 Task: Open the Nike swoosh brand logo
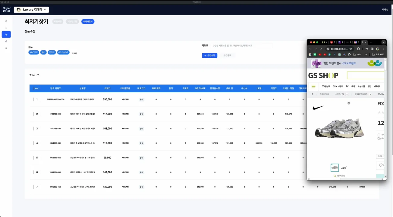coord(318,107)
